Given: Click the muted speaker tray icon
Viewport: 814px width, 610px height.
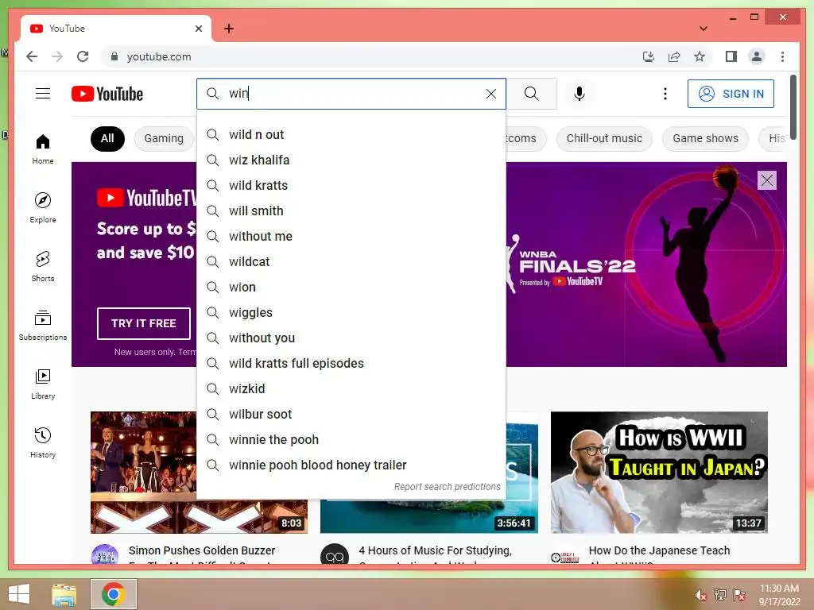Looking at the screenshot, I should pos(701,595).
